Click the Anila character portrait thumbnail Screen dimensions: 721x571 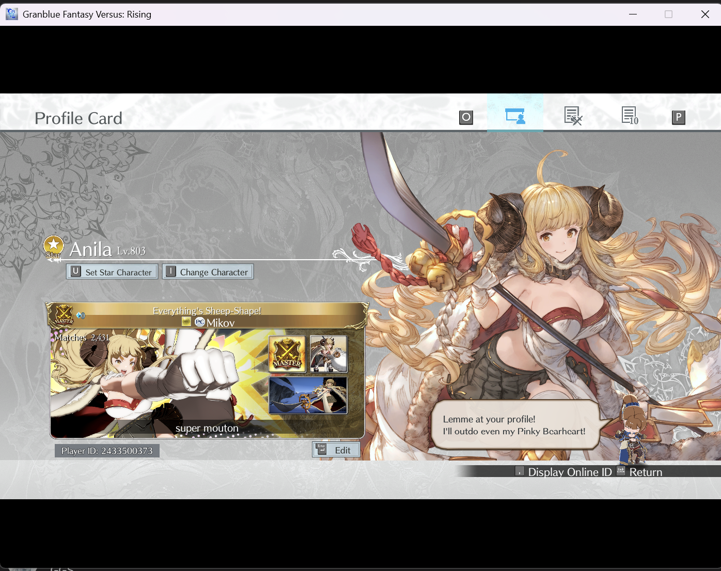328,354
